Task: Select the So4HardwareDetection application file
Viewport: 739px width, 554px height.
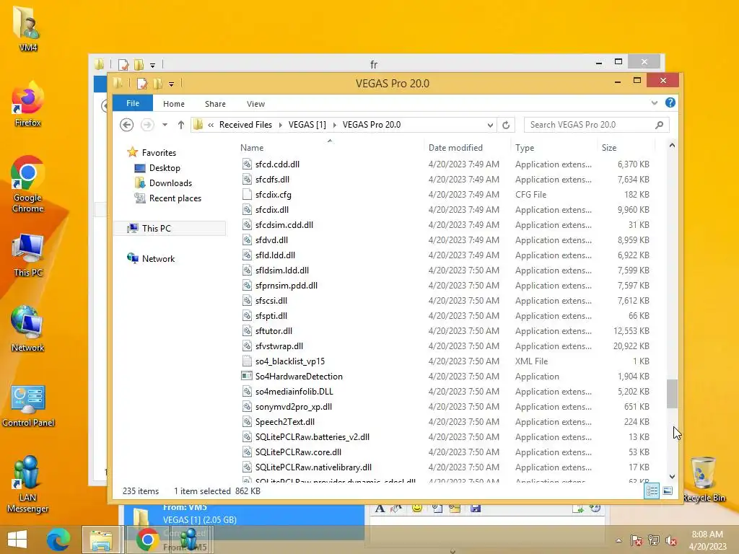Action: pyautogui.click(x=299, y=377)
